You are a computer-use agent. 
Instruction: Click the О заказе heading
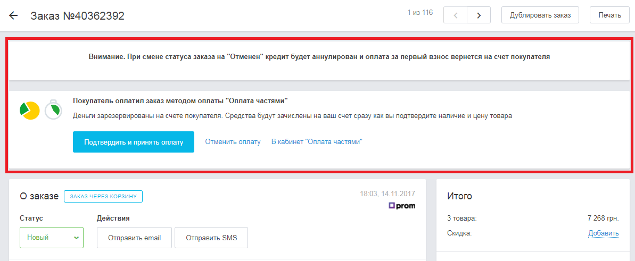click(39, 196)
